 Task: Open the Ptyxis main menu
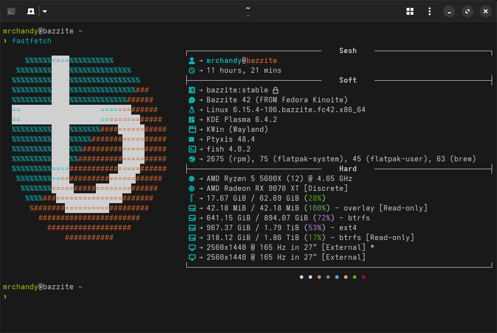pos(430,11)
